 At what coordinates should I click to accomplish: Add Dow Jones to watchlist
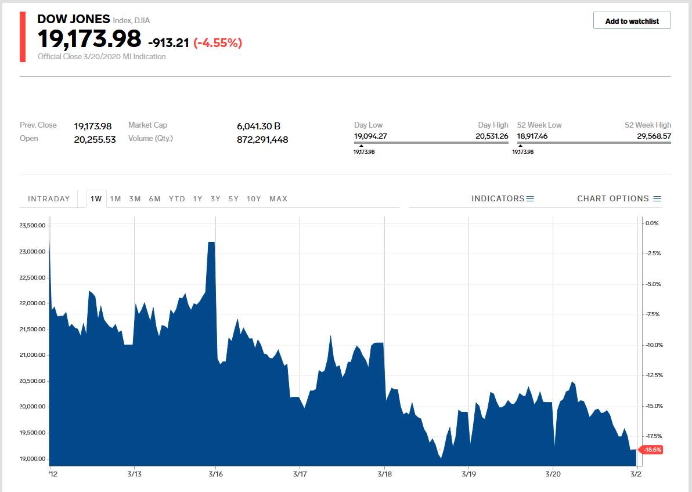[x=632, y=21]
